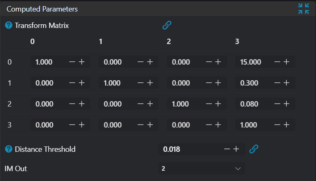
Task: Increase the Distance Threshold value
Action: pos(236,149)
